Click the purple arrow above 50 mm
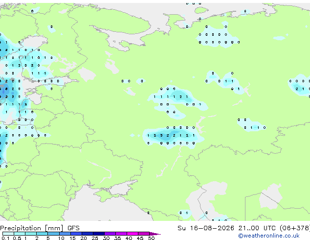Image resolution: width=310 pixels, height=240 pixels. point(155,234)
